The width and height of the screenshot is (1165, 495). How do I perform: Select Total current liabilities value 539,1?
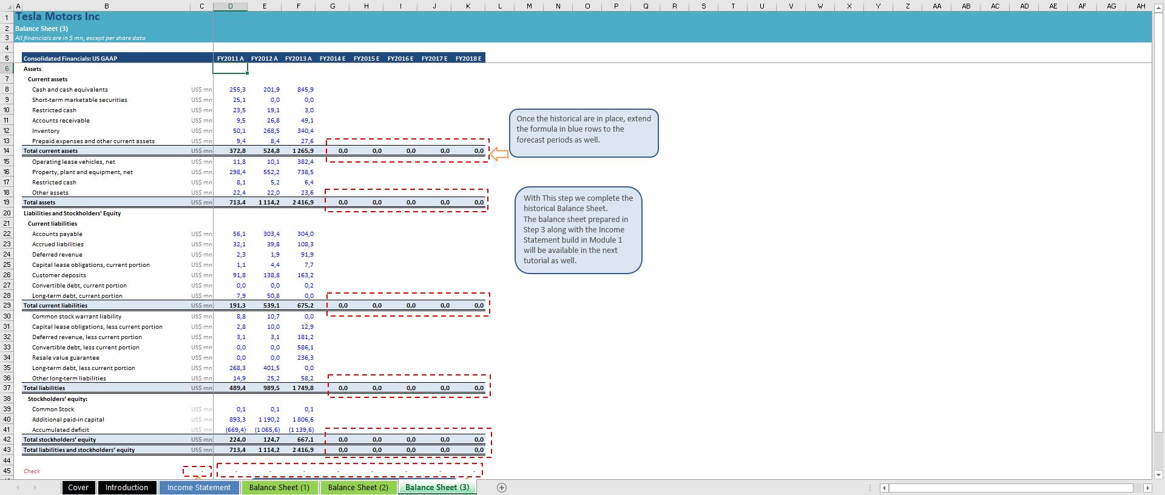pyautogui.click(x=271, y=306)
